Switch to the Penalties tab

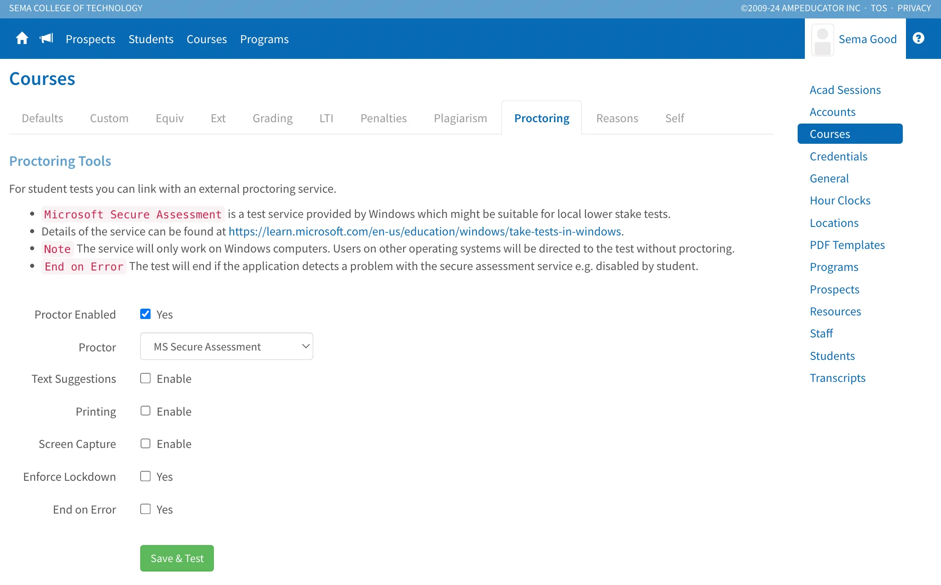pyautogui.click(x=384, y=118)
